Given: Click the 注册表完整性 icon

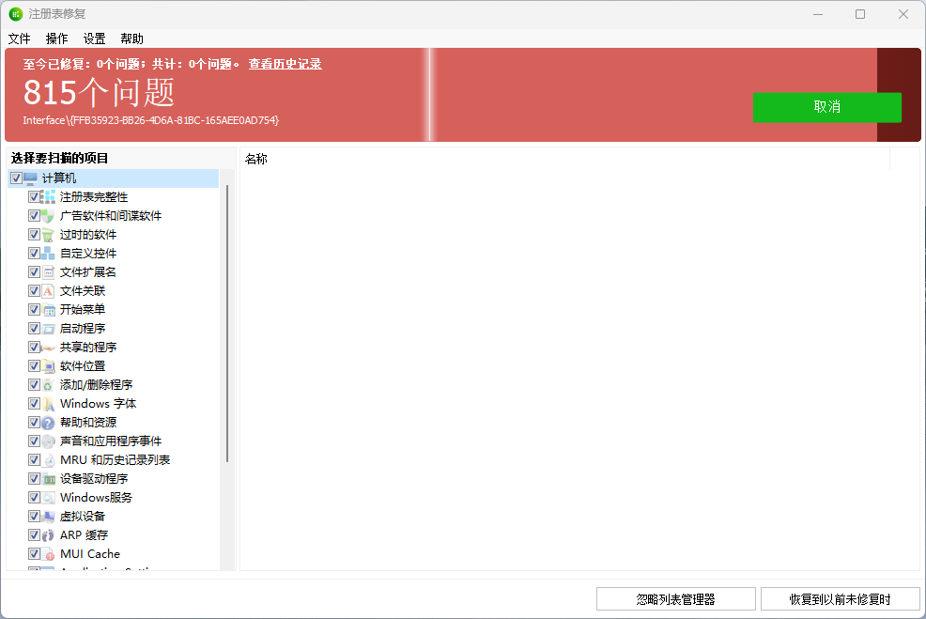Looking at the screenshot, I should (x=49, y=196).
